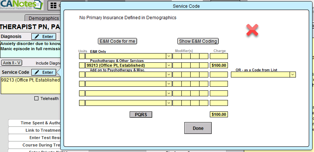Click the pencil Enter button beside Diagnosis
Viewport: 314px width, 152px height.
point(44,37)
